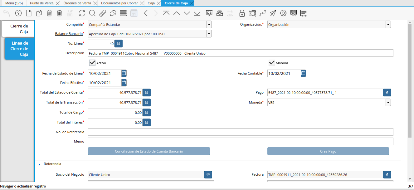
Task: Click the No. de Referencia input field
Action: (240, 132)
